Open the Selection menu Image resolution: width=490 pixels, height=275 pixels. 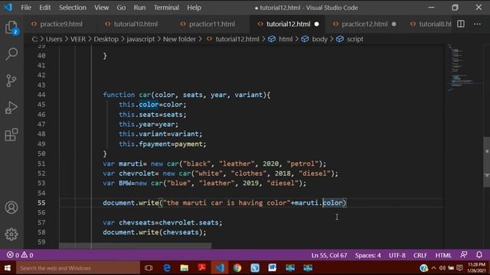73,8
